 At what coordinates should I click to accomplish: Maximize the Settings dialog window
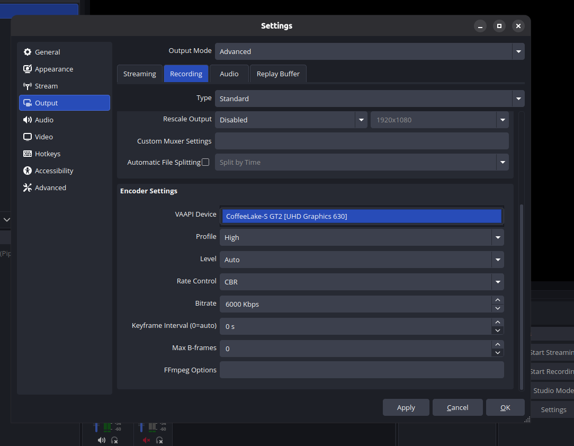[x=499, y=26]
